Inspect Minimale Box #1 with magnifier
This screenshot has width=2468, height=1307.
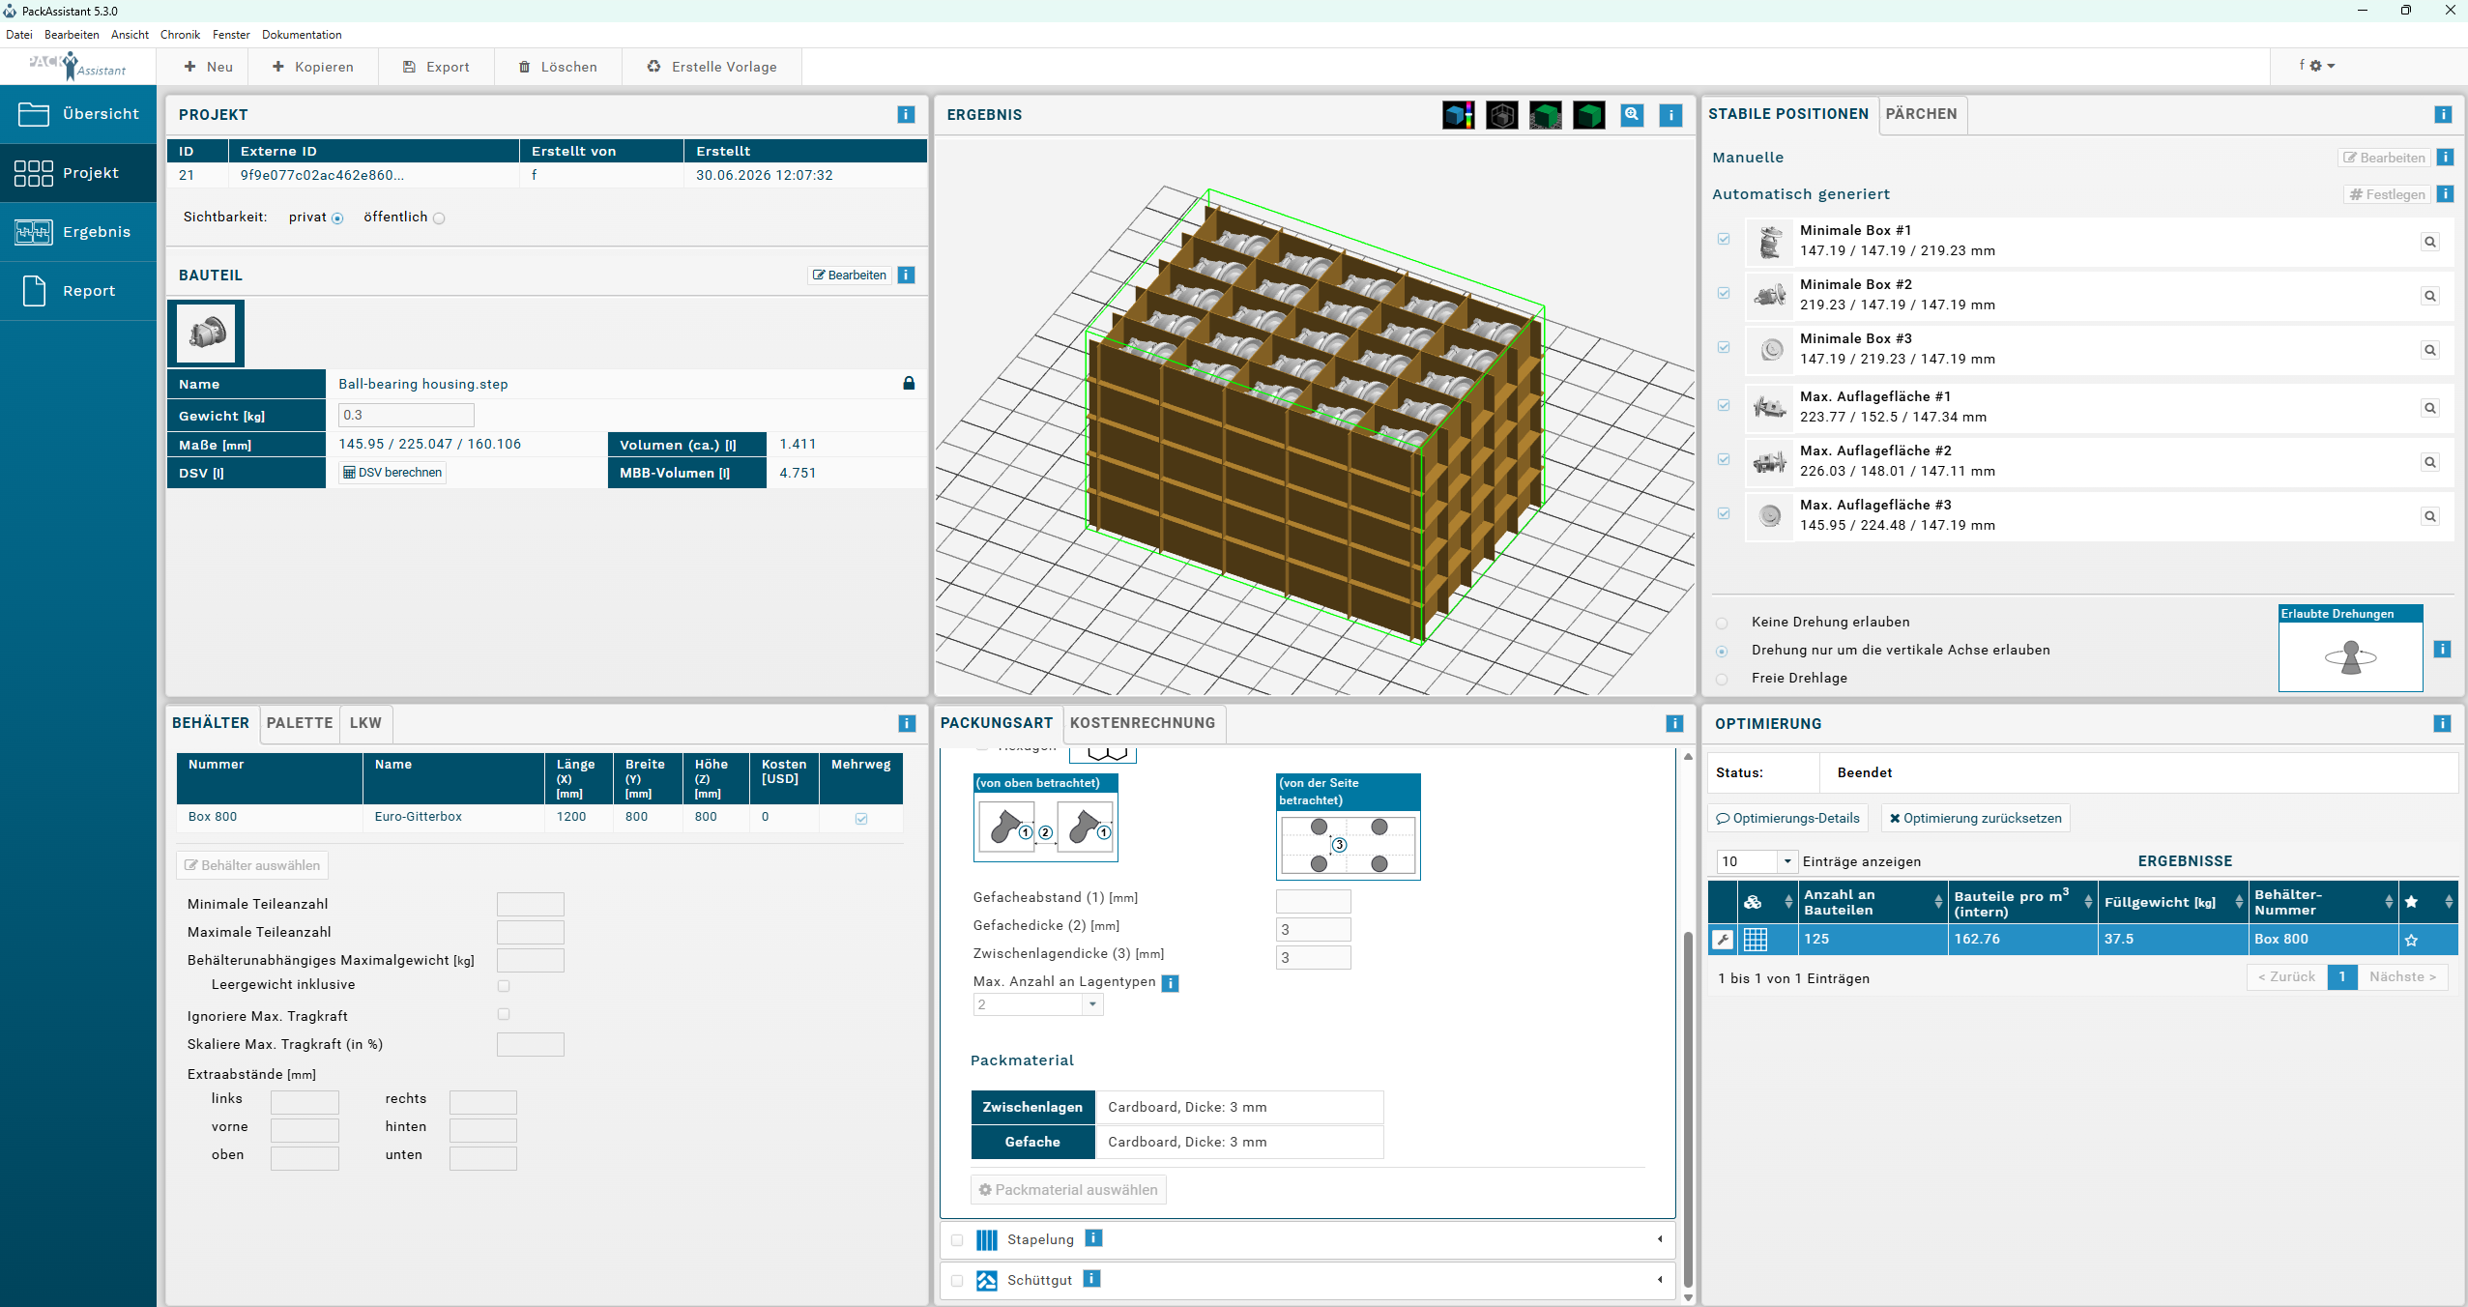tap(2429, 242)
